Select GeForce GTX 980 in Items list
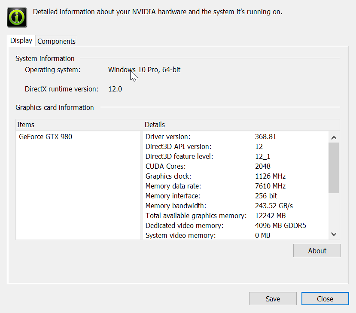Screen dimensions: 356x313 click(46, 137)
